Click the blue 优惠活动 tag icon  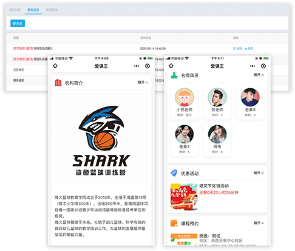[174, 173]
